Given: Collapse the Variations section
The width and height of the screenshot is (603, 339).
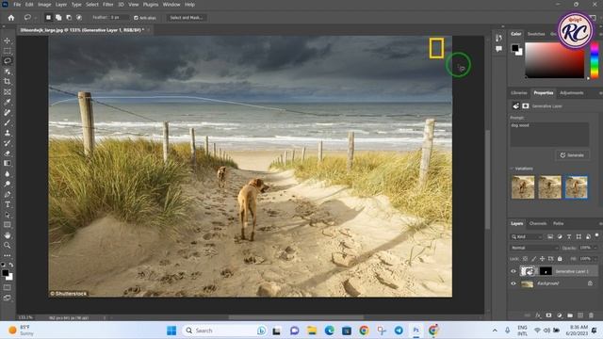Looking at the screenshot, I should (513, 169).
